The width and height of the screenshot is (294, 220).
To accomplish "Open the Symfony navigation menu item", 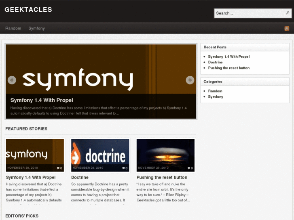I will point(36,28).
